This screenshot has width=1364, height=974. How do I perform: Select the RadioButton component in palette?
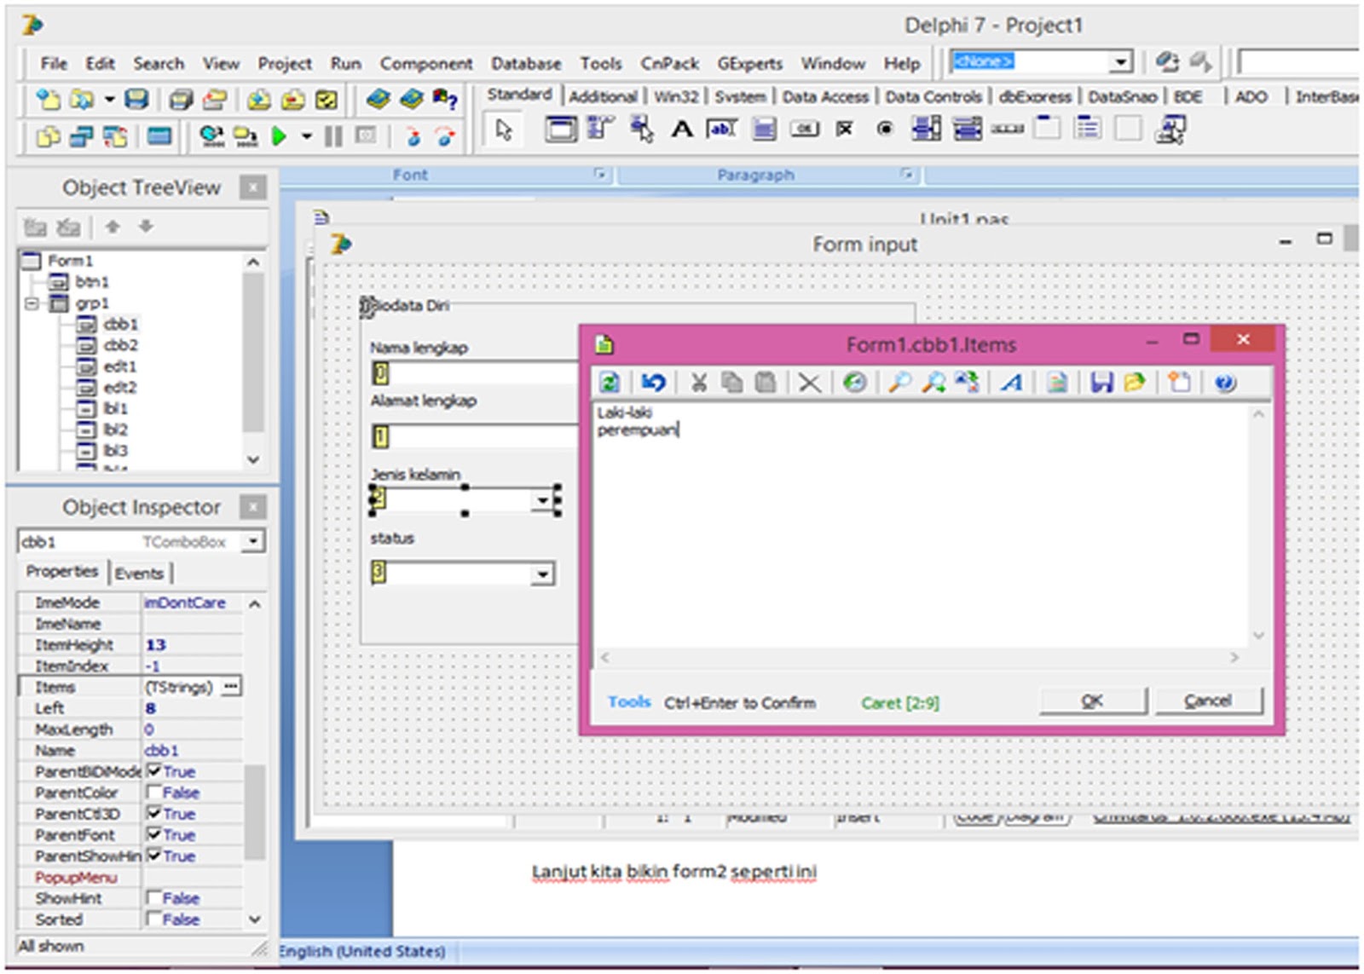click(885, 130)
